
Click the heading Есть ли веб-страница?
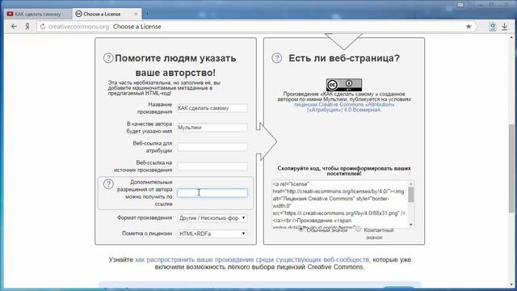(344, 58)
